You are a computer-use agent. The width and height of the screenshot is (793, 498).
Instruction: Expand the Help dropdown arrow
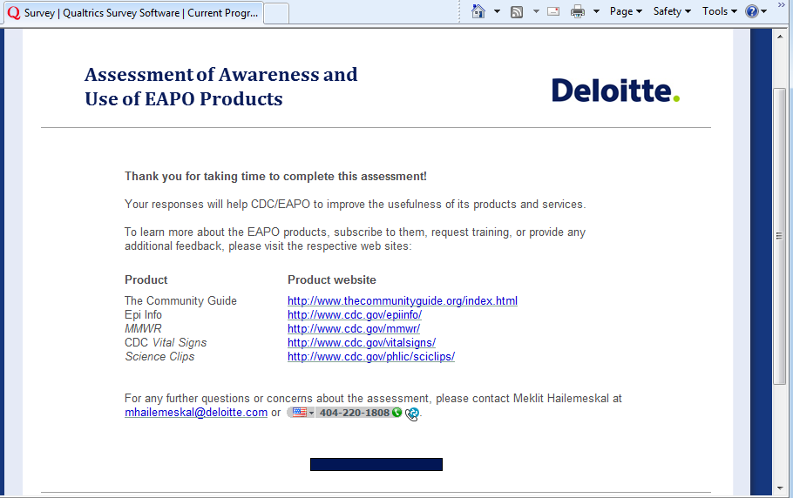click(x=763, y=11)
